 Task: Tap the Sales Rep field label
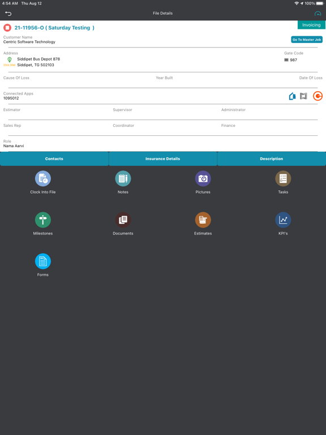pos(12,126)
